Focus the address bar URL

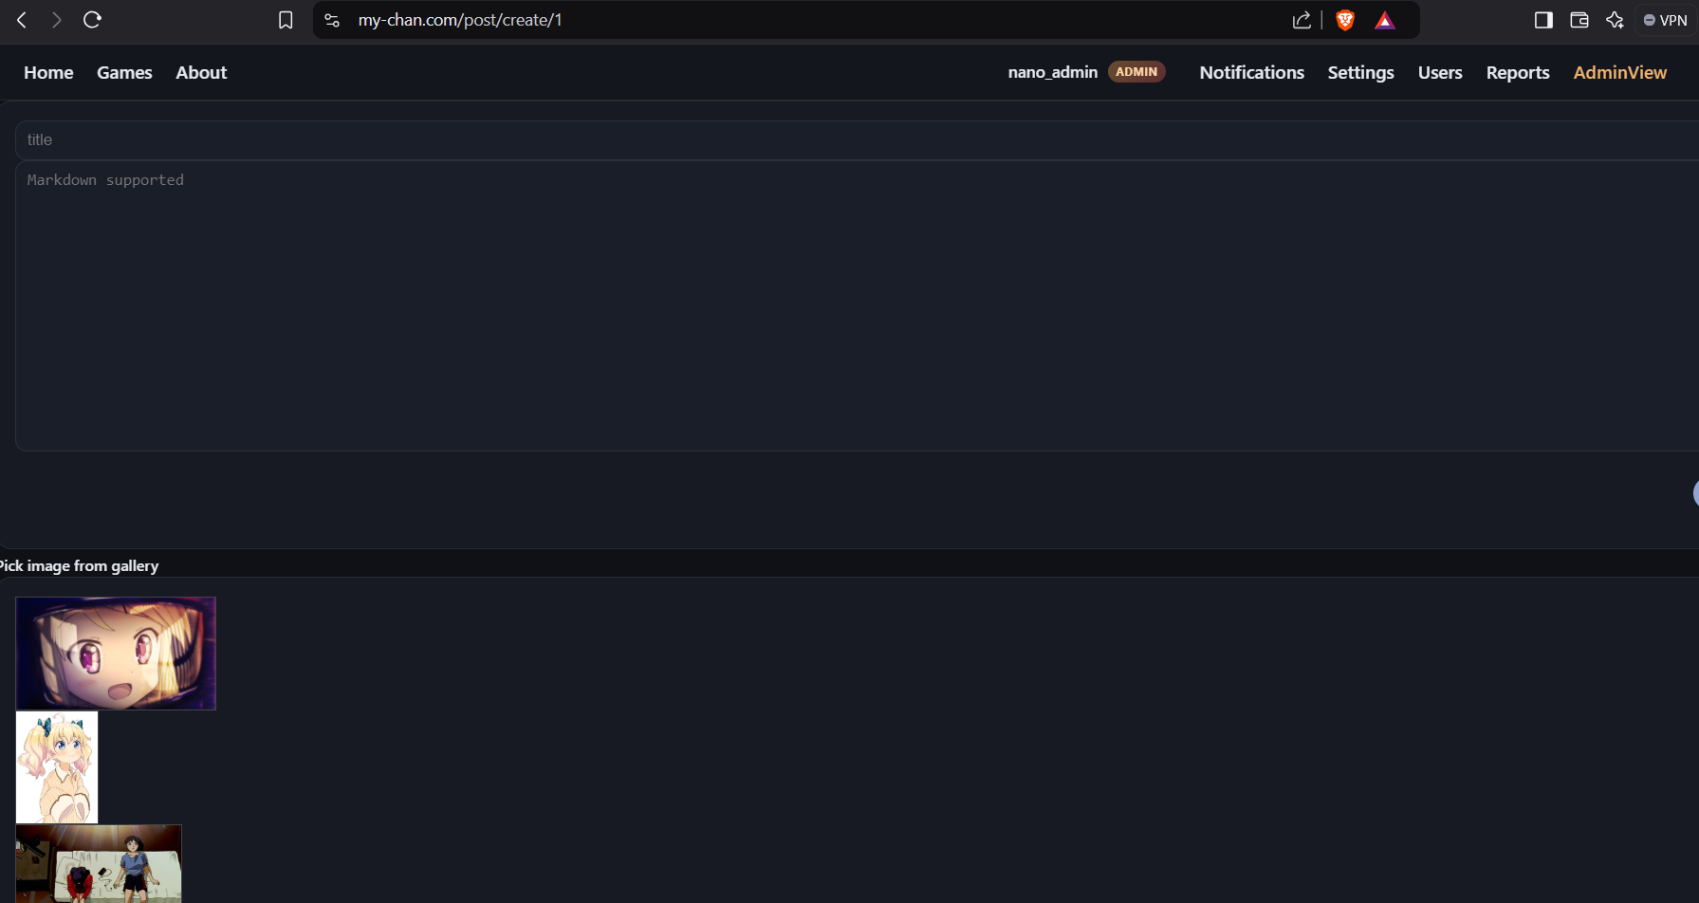460,20
